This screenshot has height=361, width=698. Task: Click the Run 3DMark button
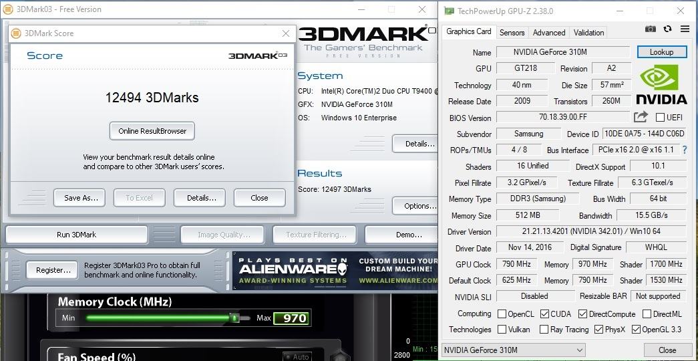[77, 235]
